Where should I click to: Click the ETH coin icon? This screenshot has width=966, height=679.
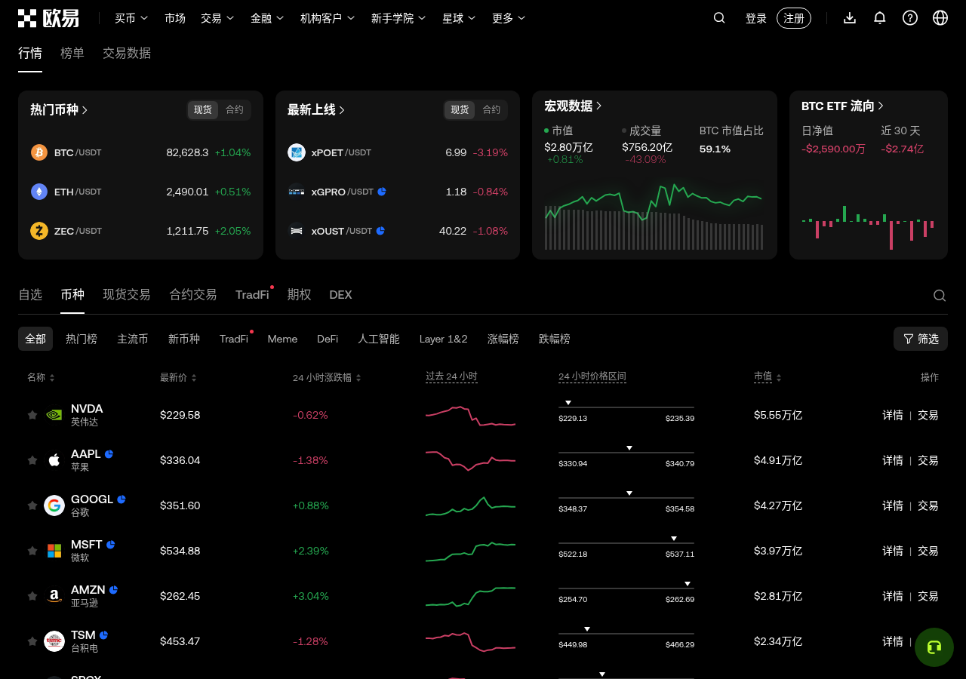click(39, 192)
